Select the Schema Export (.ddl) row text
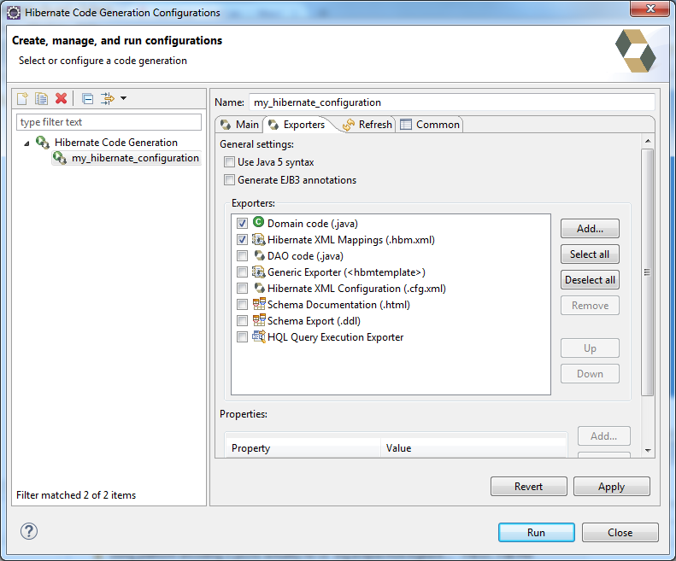Viewport: 676px width, 561px height. 314,321
